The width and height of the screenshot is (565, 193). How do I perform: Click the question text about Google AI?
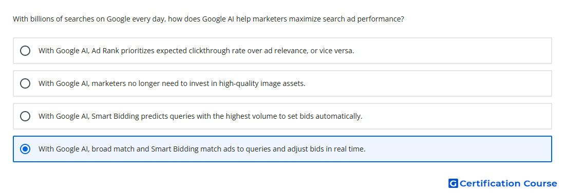(208, 19)
